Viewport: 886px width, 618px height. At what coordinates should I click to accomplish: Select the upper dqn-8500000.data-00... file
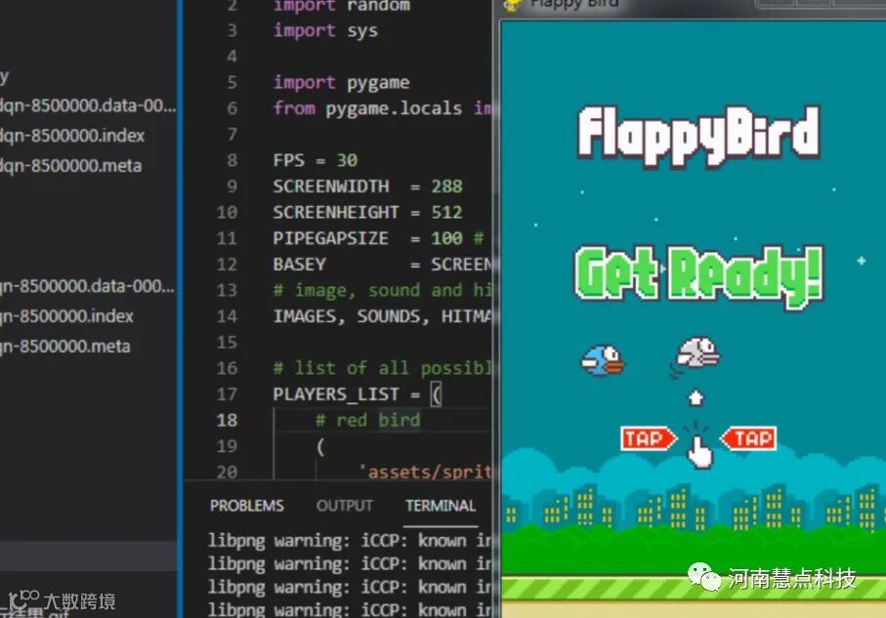[x=88, y=105]
